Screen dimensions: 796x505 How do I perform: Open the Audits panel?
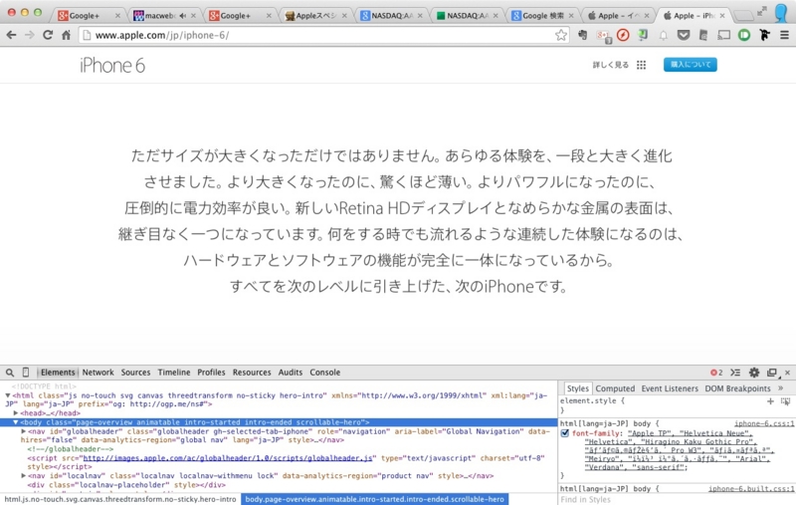point(291,373)
